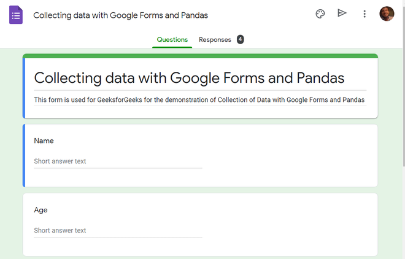
Task: Open the Google account profile avatar
Action: point(387,14)
